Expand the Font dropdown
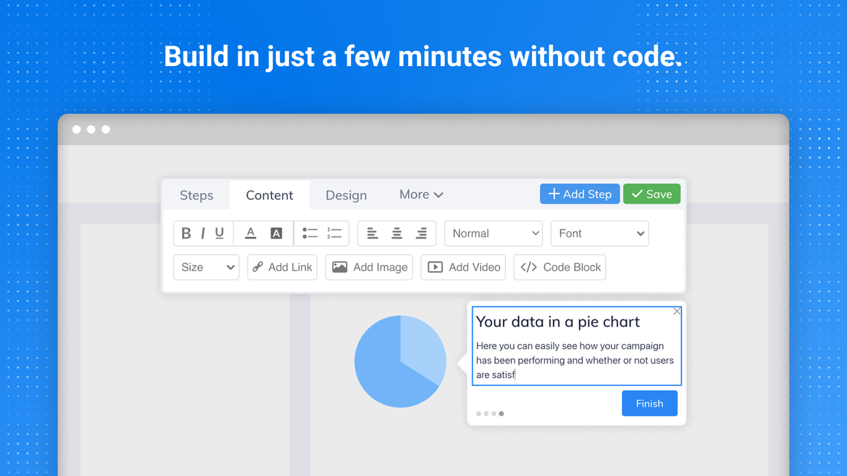This screenshot has width=847, height=476. click(x=600, y=233)
